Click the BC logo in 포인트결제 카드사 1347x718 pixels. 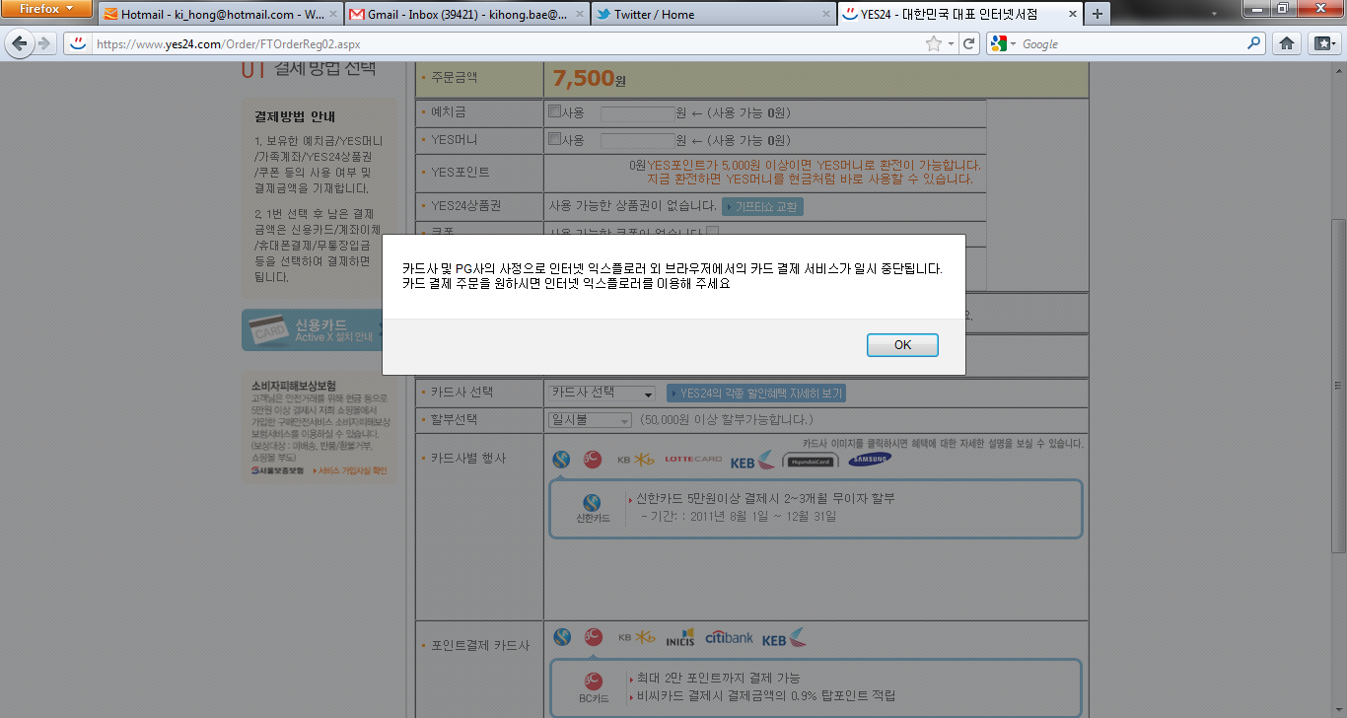point(593,637)
